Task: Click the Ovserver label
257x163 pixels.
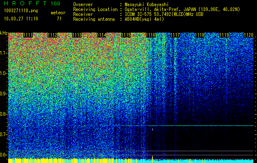Action: point(83,4)
